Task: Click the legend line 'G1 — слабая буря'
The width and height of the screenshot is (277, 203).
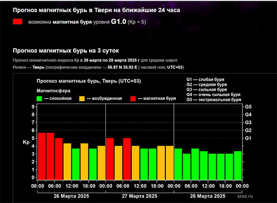Action: coord(205,79)
